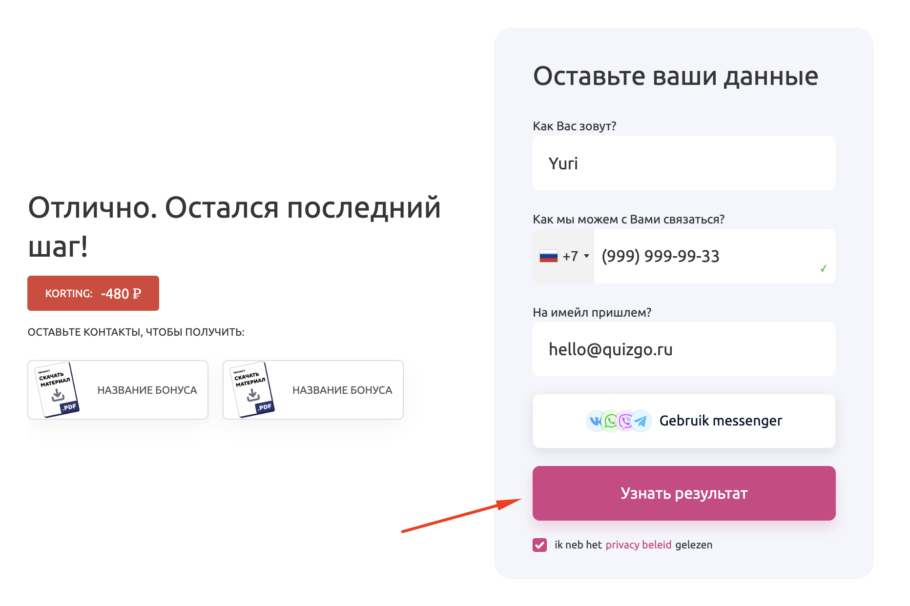Click the Gebruik messenger button
Viewport: 910px width, 606px height.
(684, 421)
